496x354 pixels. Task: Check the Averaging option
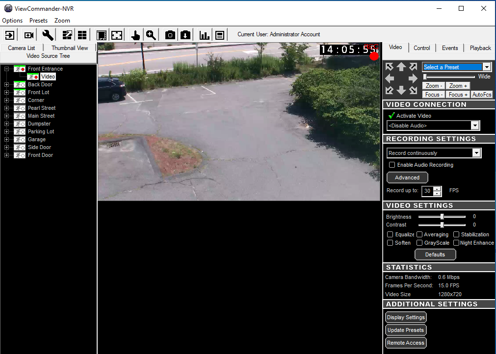pos(419,234)
